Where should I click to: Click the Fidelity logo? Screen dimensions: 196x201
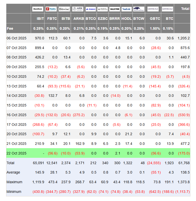coord(51,9)
